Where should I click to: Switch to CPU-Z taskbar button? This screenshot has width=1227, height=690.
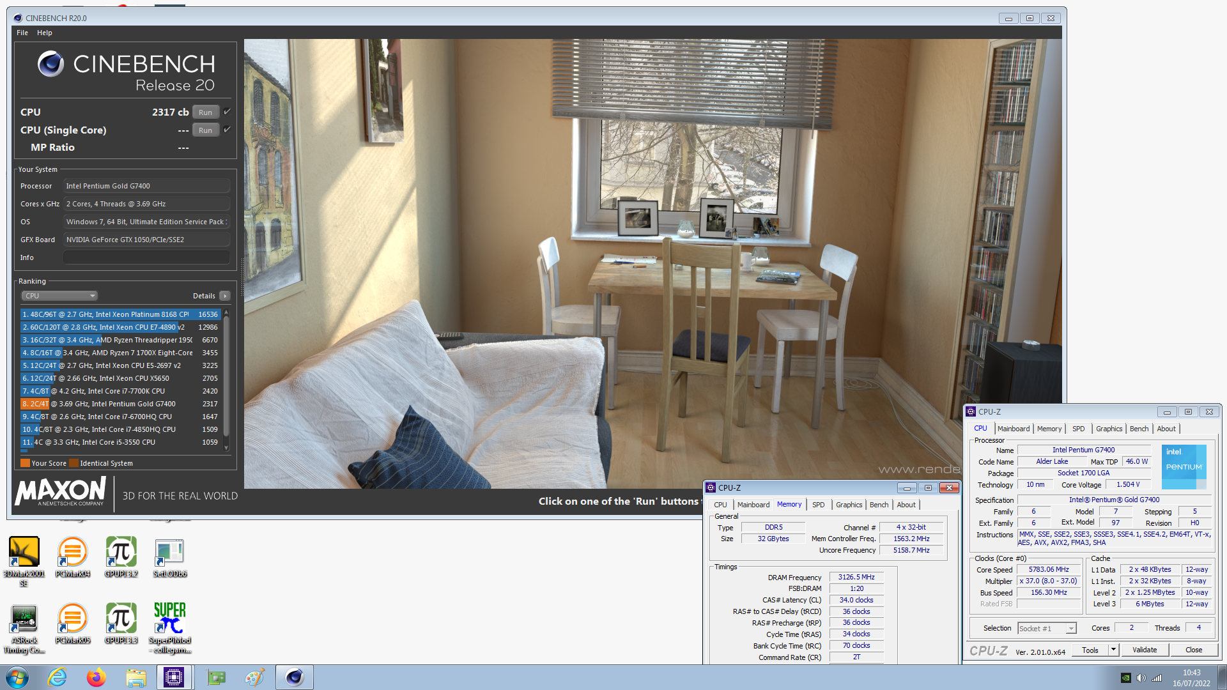point(174,677)
